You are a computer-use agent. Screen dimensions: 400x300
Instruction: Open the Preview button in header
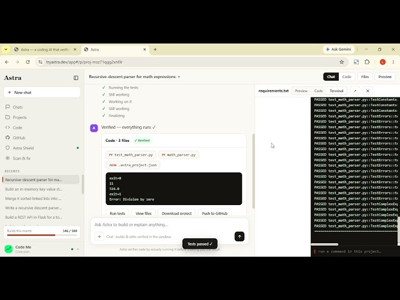[x=385, y=76]
